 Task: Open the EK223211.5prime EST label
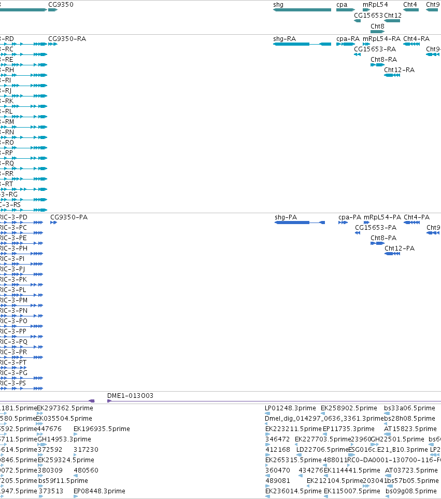[x=293, y=428]
